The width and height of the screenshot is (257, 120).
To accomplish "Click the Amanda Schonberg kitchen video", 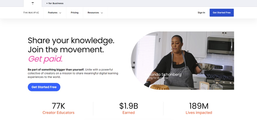I will (182, 61).
